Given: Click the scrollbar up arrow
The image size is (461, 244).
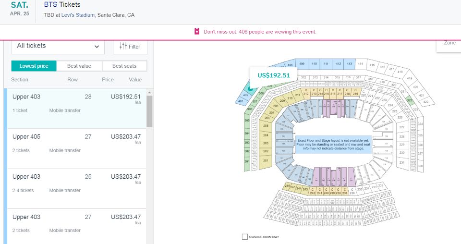Looking at the screenshot, I should coord(149,92).
